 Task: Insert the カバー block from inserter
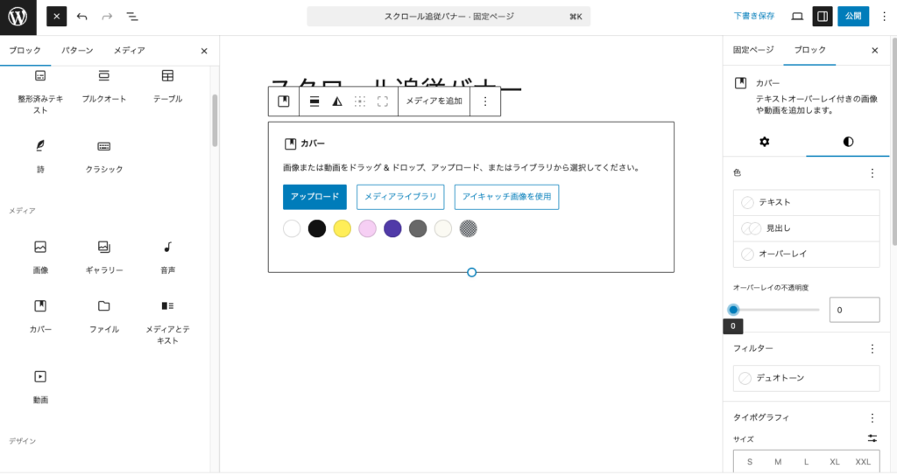[40, 316]
